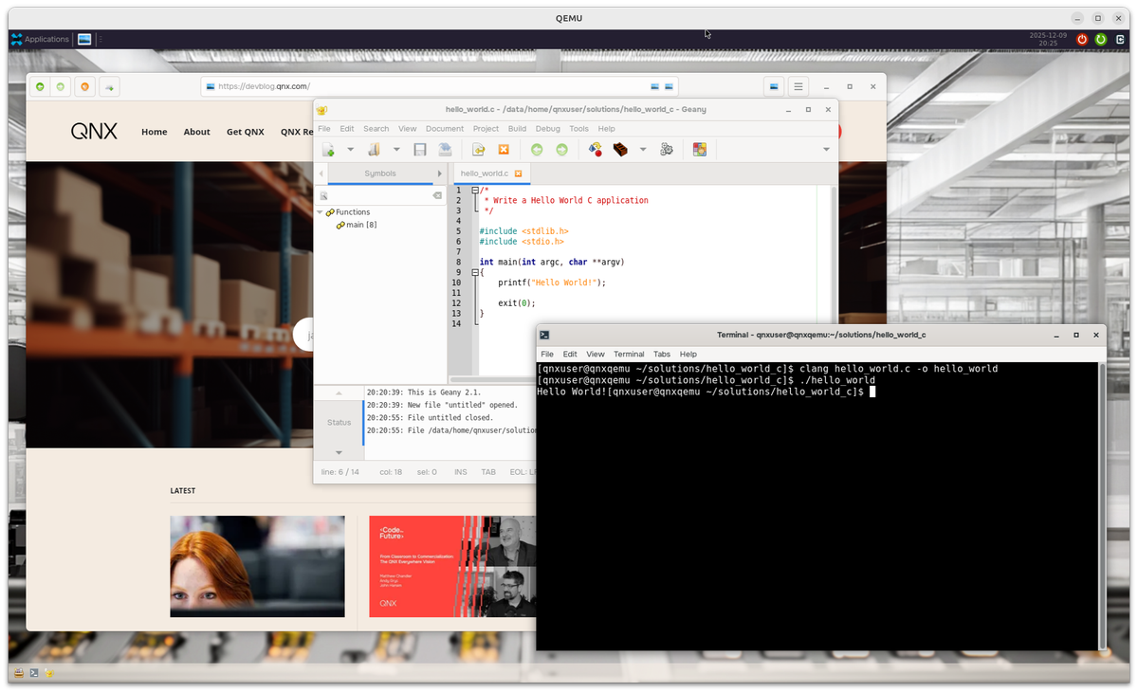Switch to the hello_world.c editor tab

tap(486, 173)
